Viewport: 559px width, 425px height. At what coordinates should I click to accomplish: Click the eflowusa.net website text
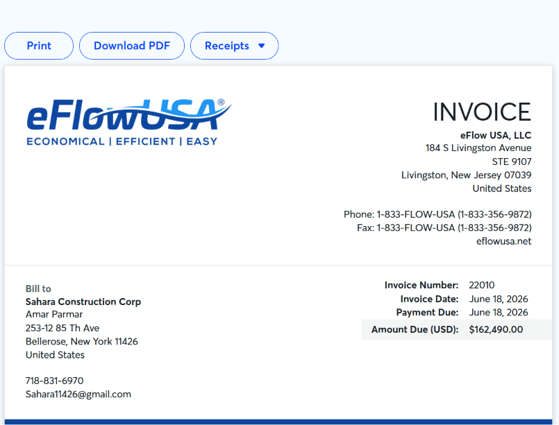pos(503,241)
